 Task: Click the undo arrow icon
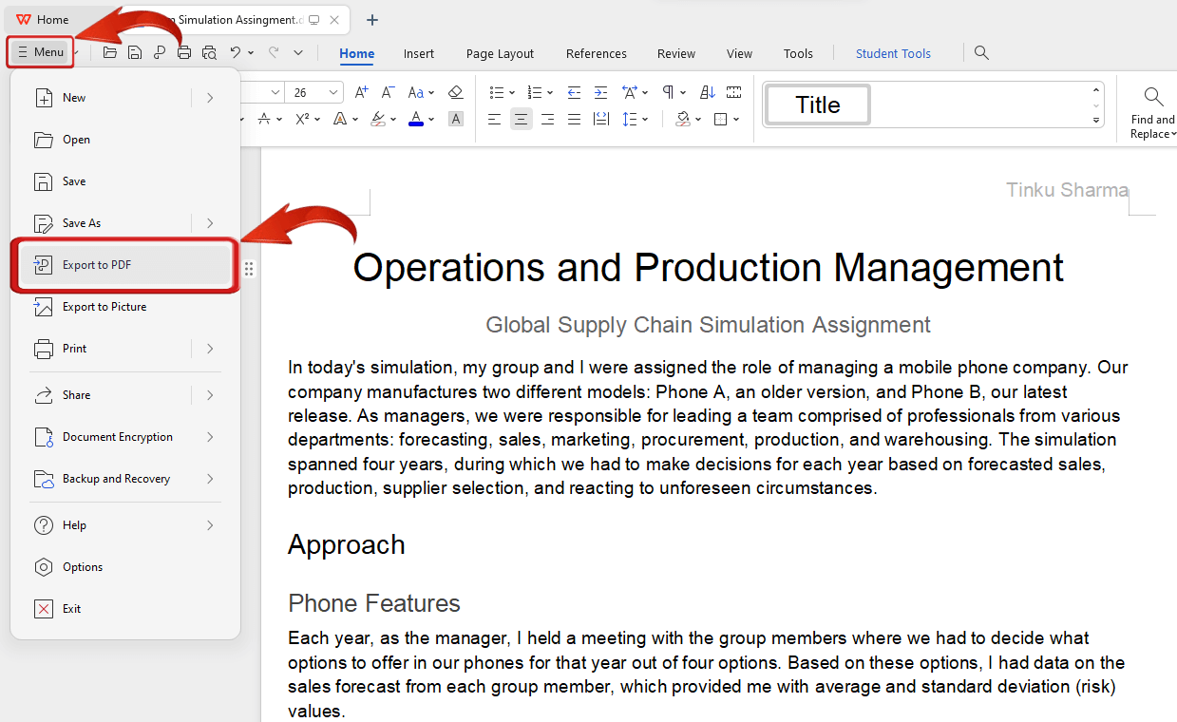tap(236, 53)
